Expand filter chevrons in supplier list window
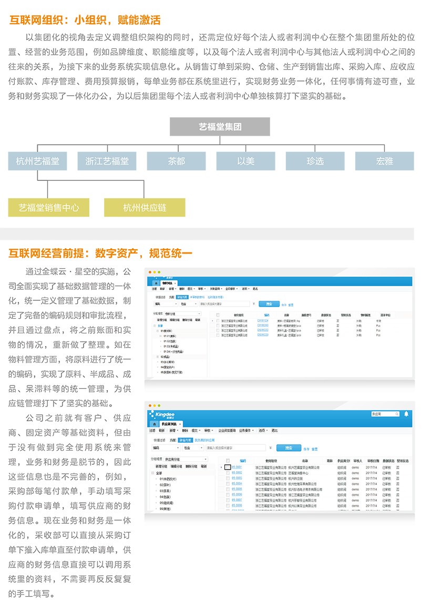The width and height of the screenshot is (431, 600). pyautogui.click(x=270, y=448)
